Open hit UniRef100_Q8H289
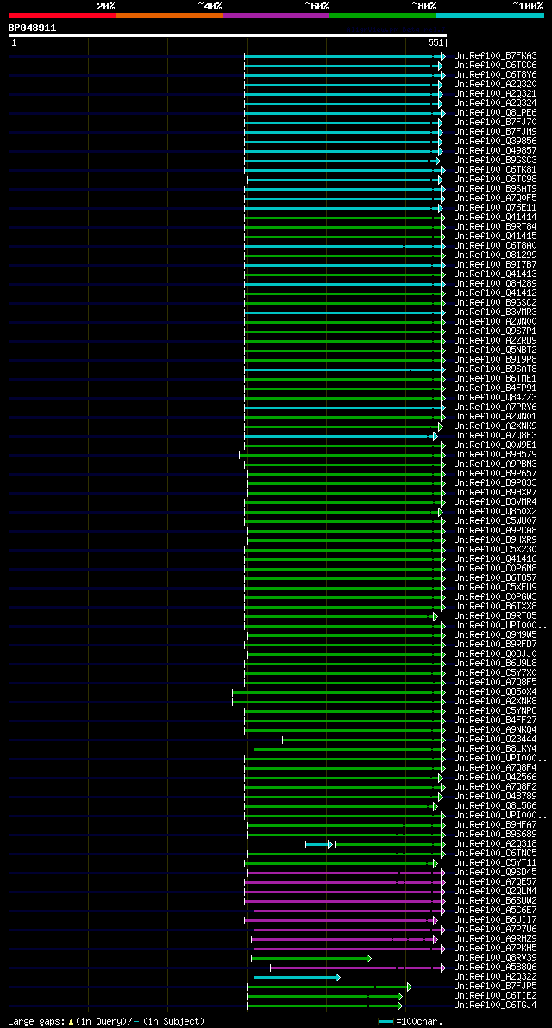This screenshot has width=552, height=1028. tap(495, 284)
